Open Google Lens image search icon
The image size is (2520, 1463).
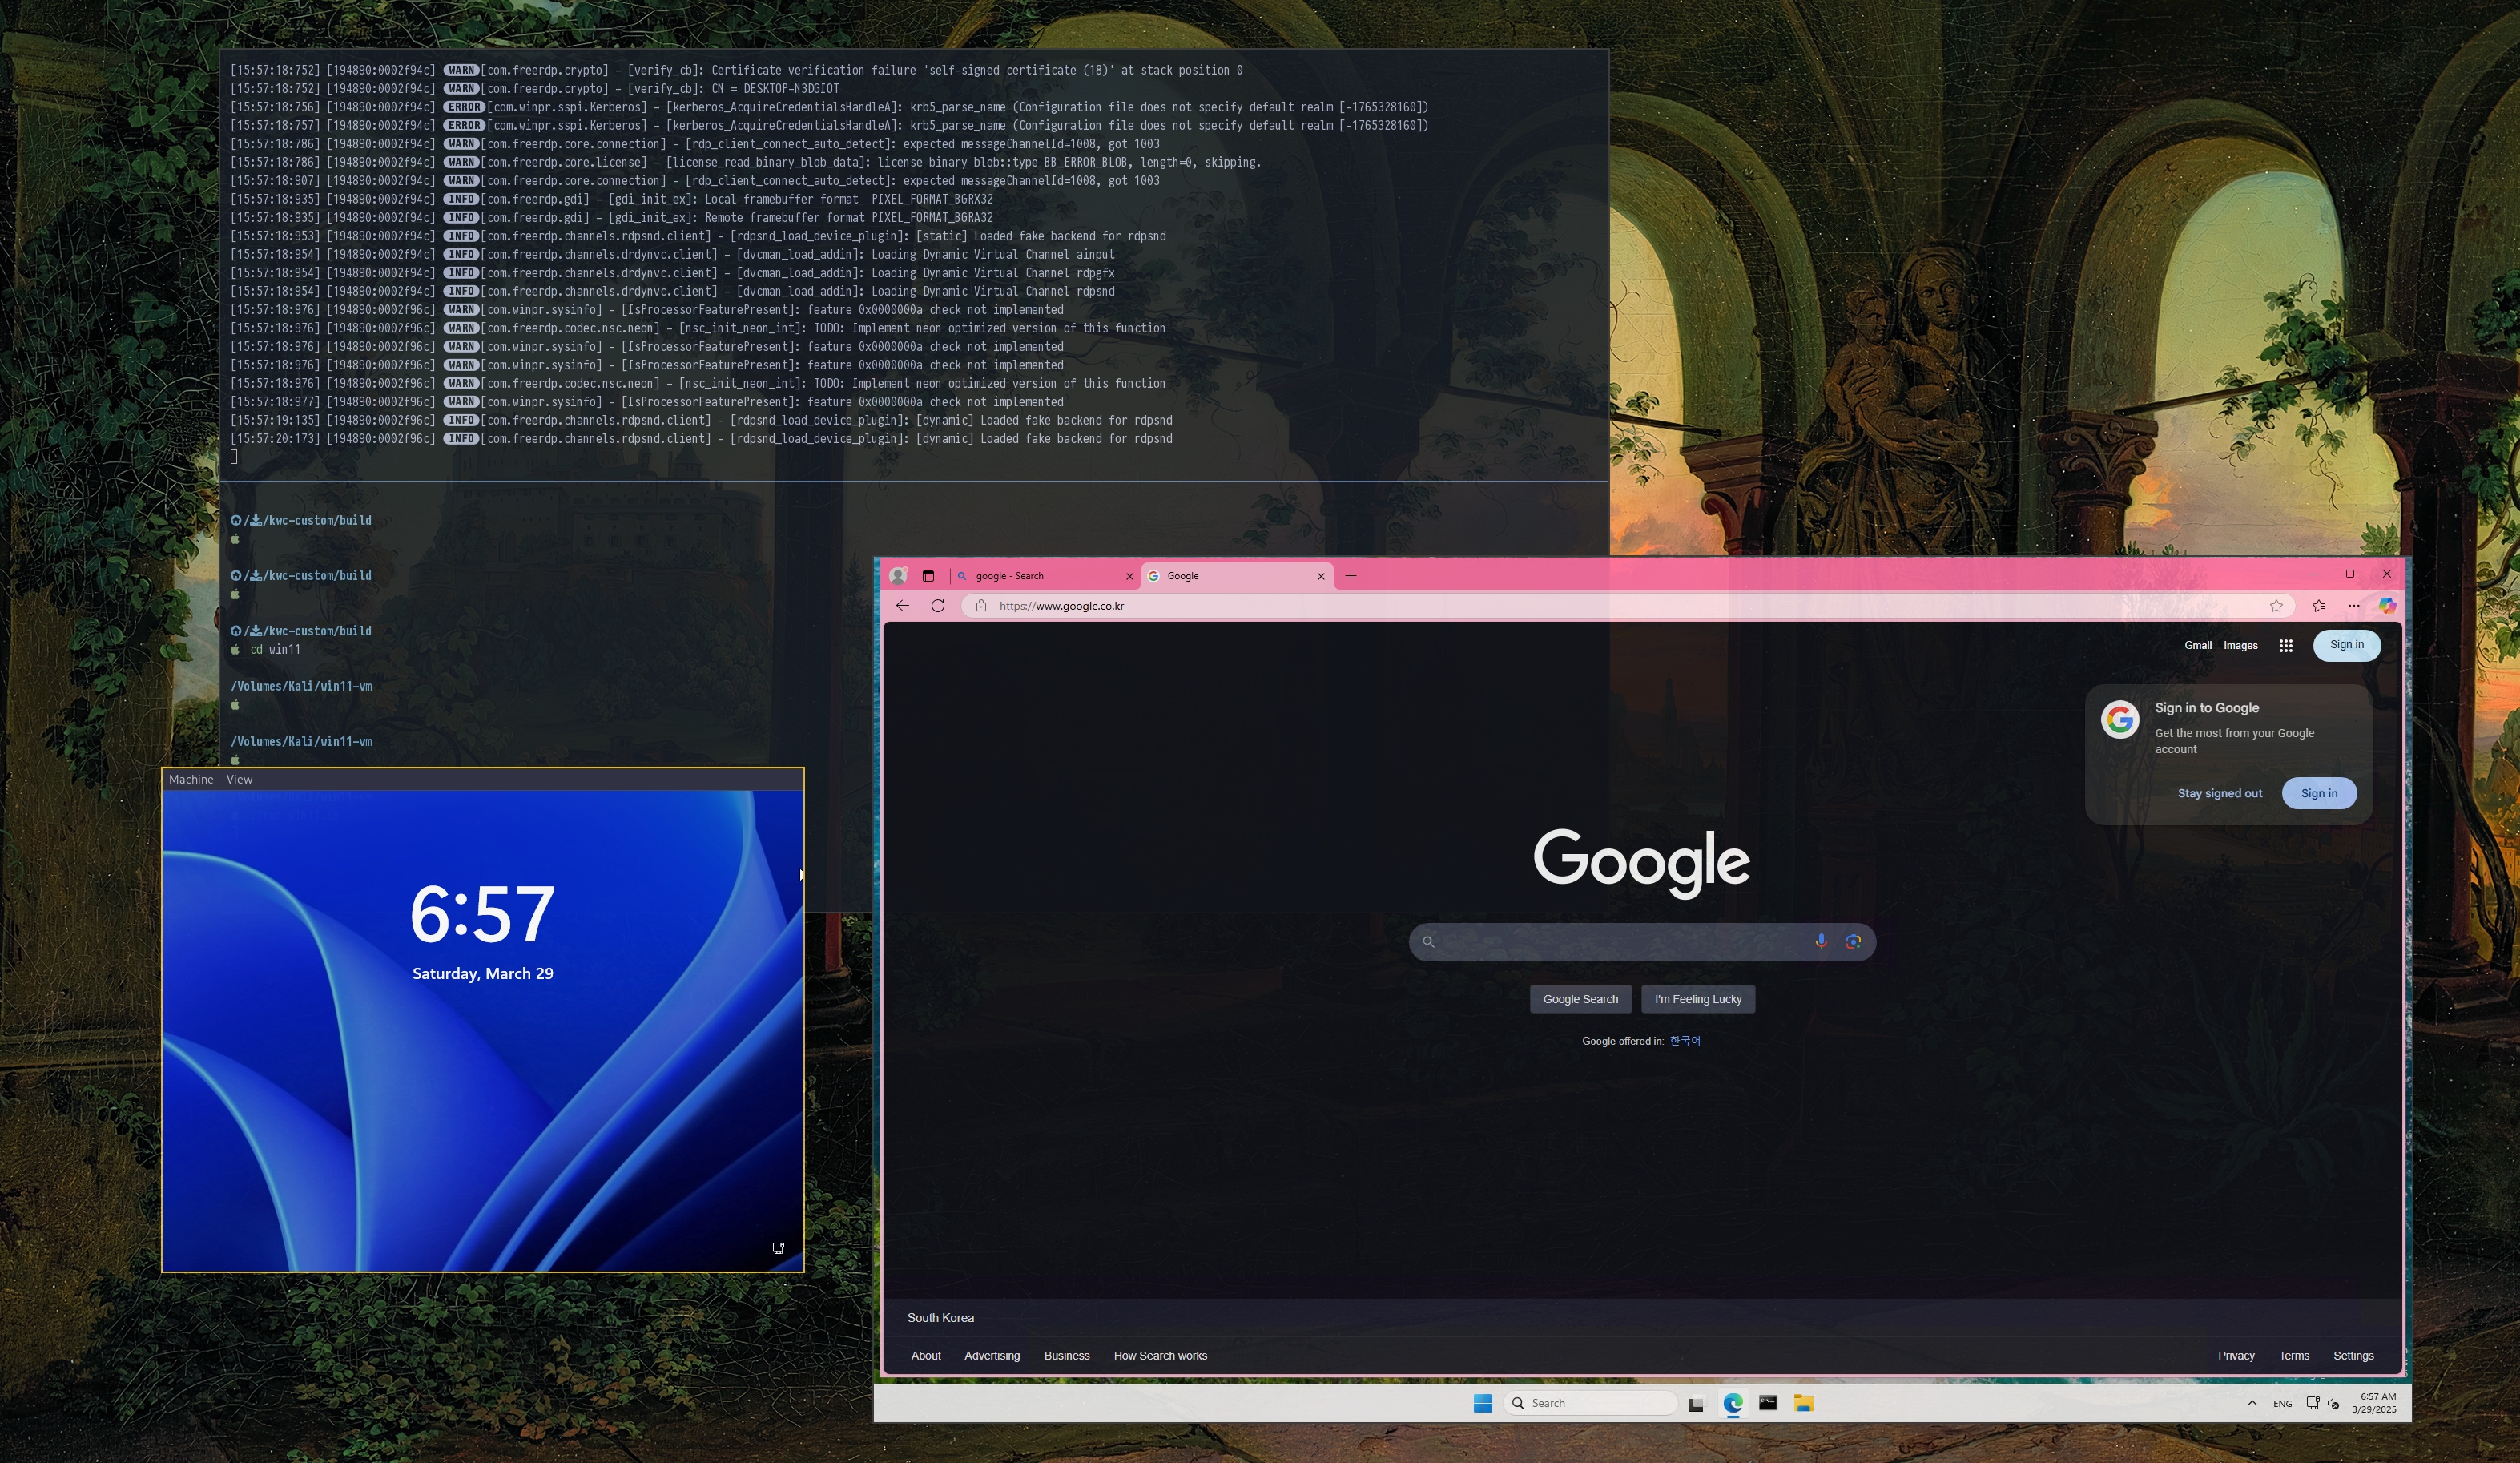(1853, 942)
